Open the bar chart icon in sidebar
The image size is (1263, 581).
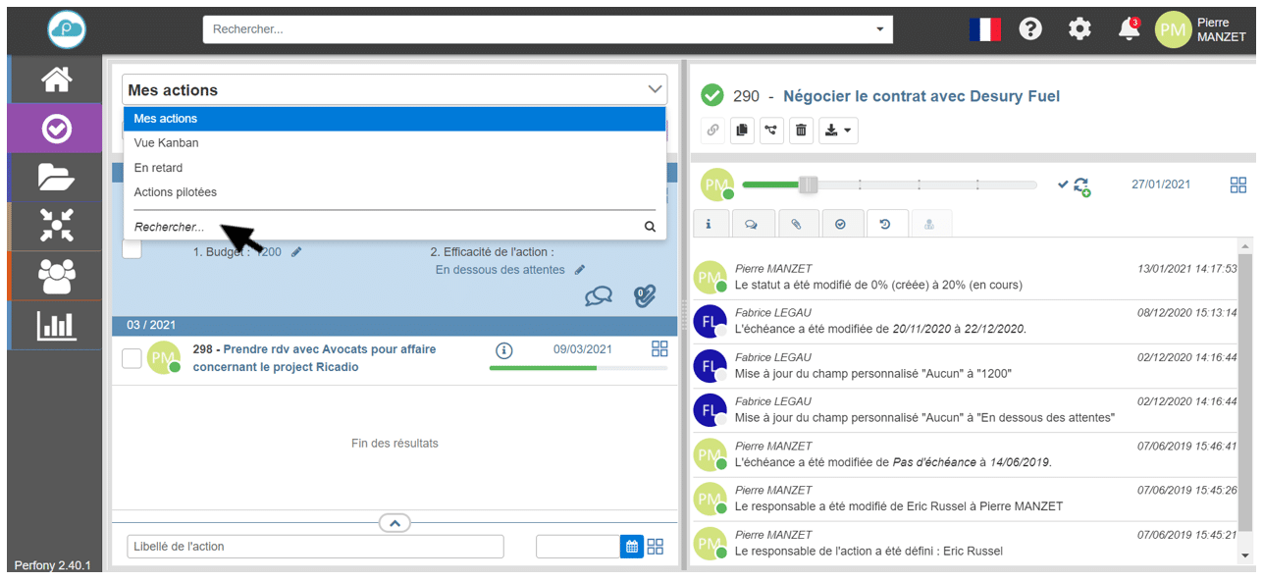coord(56,325)
